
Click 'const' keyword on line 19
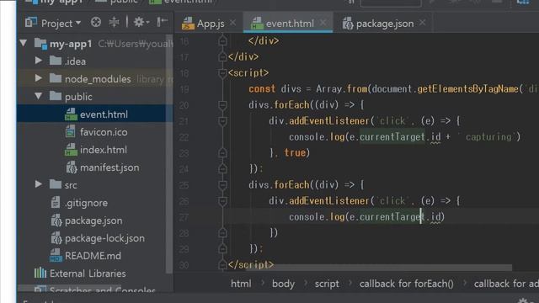[262, 88]
